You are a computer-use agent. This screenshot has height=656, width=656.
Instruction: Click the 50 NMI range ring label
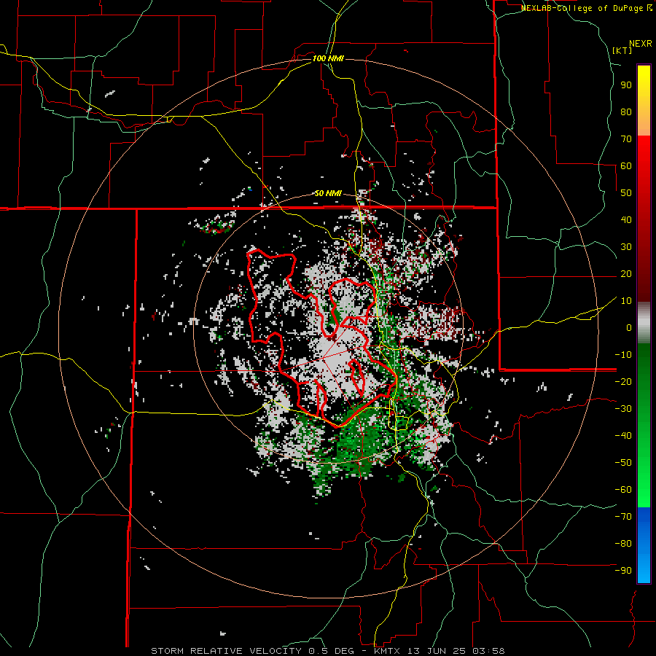pos(328,193)
